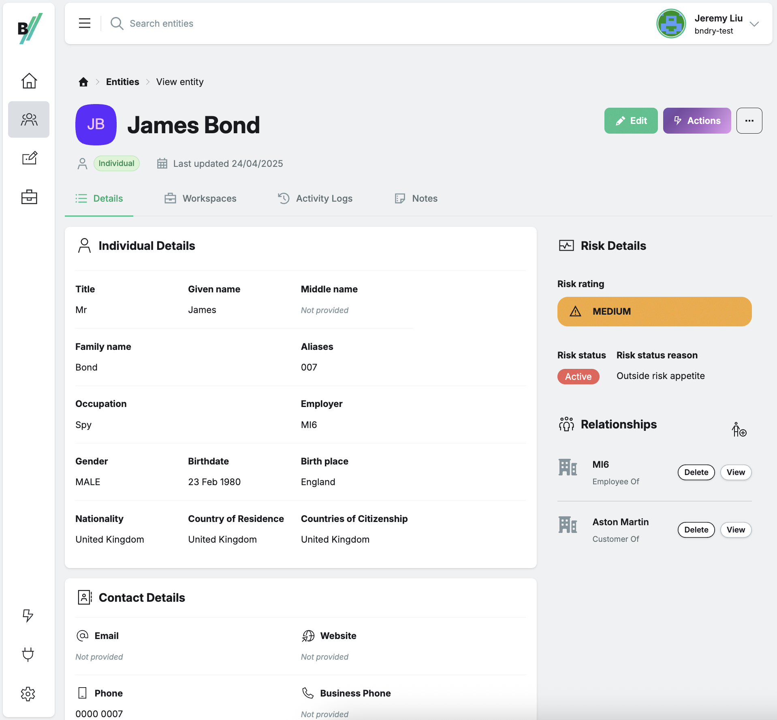The width and height of the screenshot is (777, 720).
Task: Click the Individual Details person icon
Action: click(x=84, y=246)
